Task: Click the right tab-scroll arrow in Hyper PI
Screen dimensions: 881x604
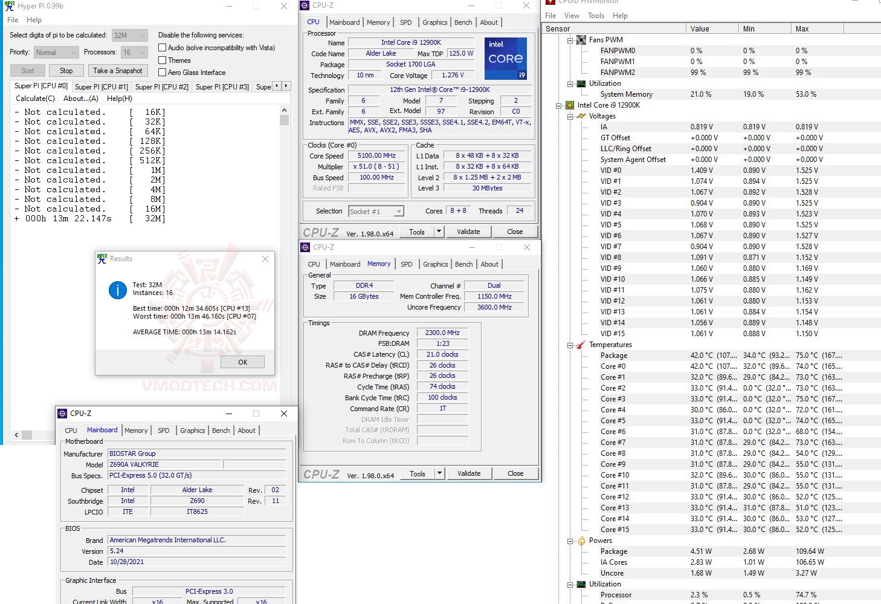Action: pyautogui.click(x=286, y=86)
